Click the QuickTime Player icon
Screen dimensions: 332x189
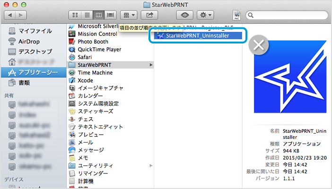tap(72, 49)
